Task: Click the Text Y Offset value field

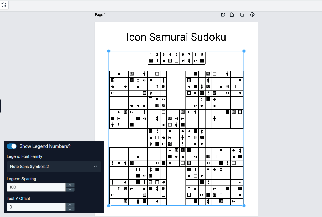Action: [36, 207]
